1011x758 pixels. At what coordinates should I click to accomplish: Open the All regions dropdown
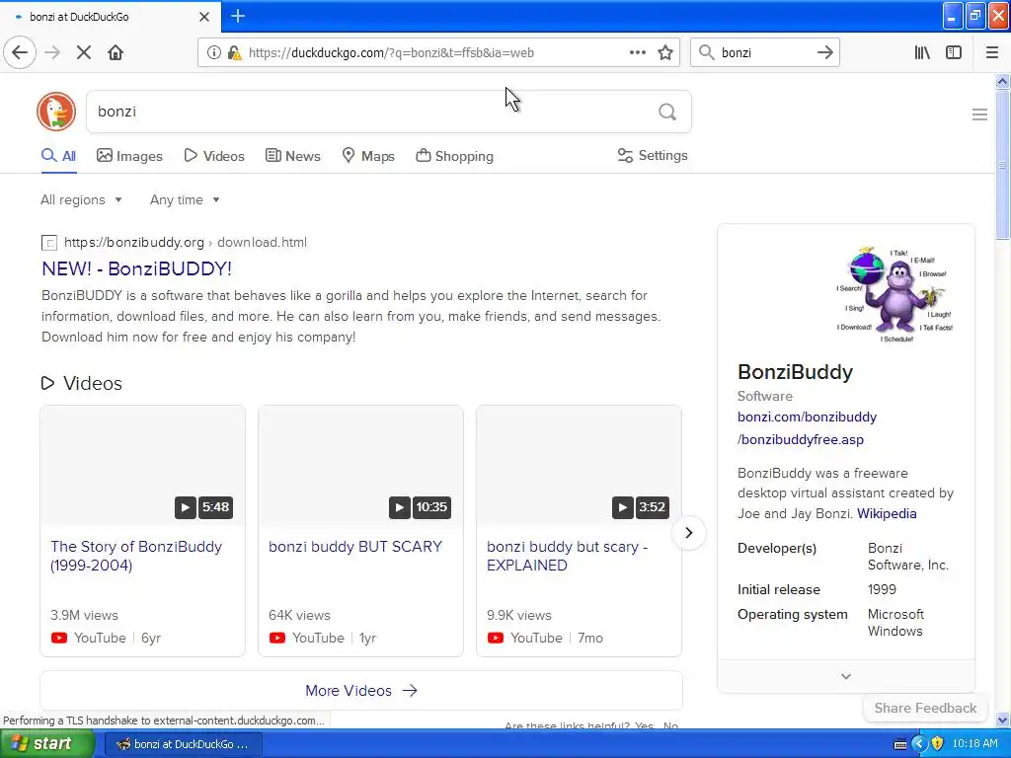pos(81,199)
